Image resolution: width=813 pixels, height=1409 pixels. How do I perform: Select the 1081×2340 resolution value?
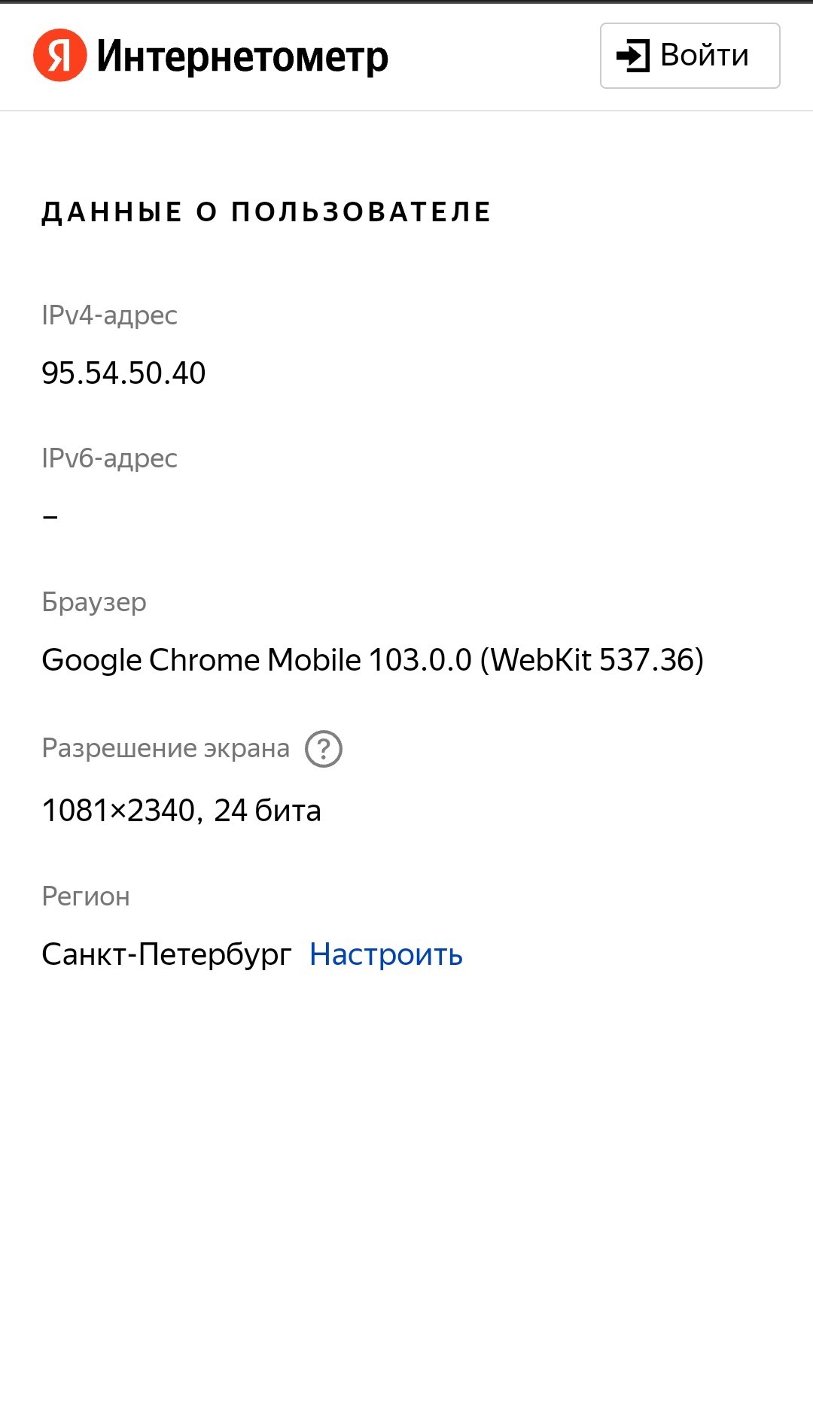pyautogui.click(x=118, y=811)
